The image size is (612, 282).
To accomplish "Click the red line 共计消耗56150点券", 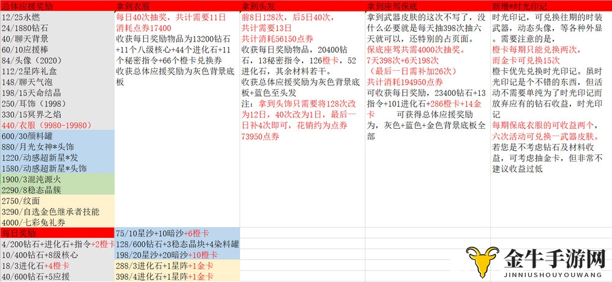I will pos(277,39).
